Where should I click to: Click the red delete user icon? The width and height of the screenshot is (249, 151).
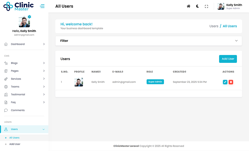pos(231,82)
